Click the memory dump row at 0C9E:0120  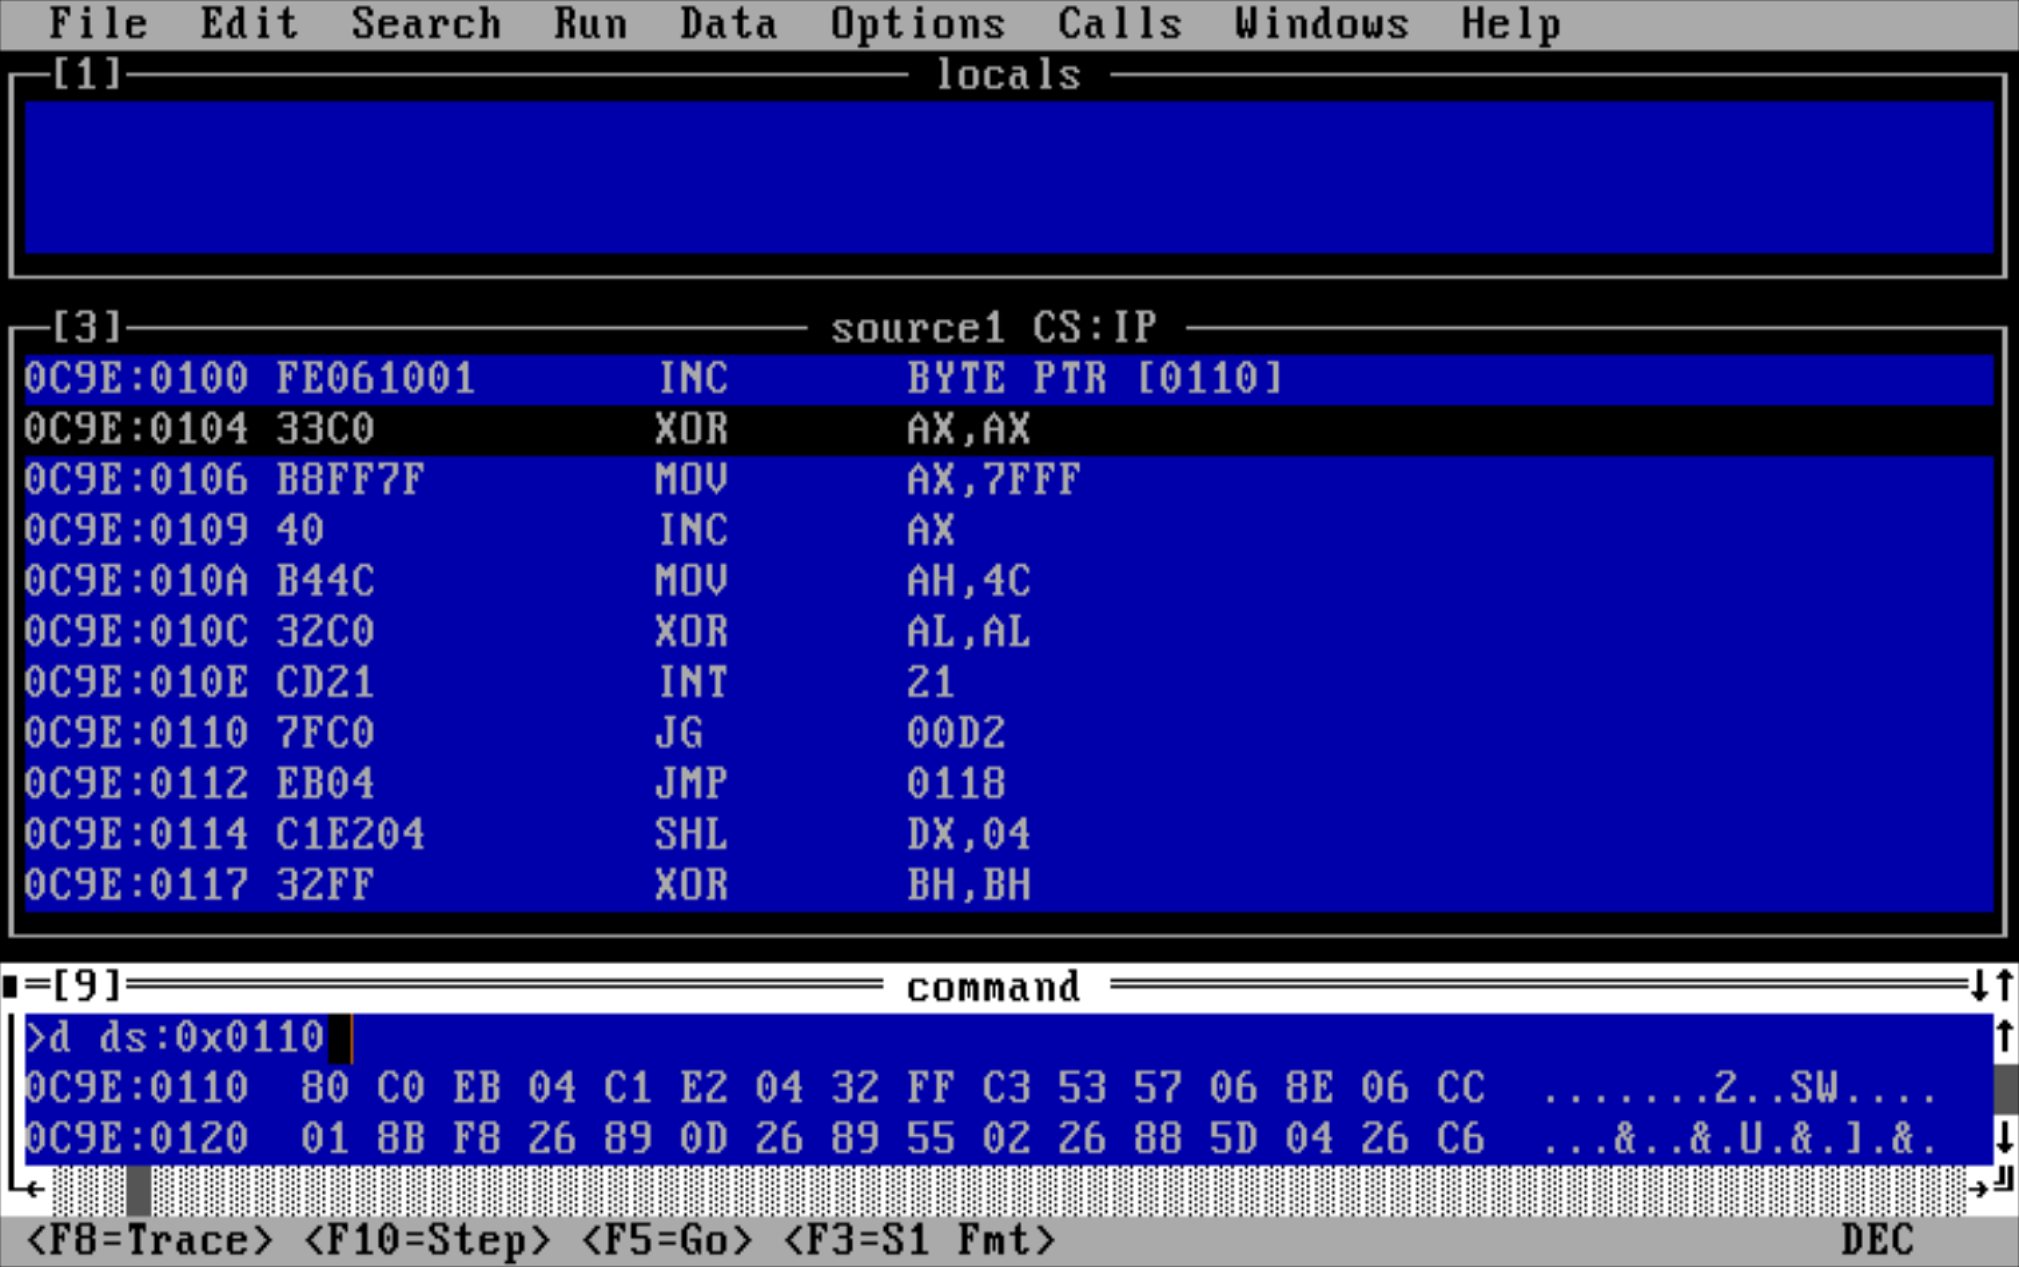point(1008,1139)
